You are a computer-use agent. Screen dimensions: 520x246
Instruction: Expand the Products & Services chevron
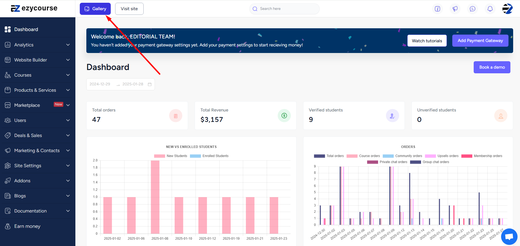coord(68,90)
